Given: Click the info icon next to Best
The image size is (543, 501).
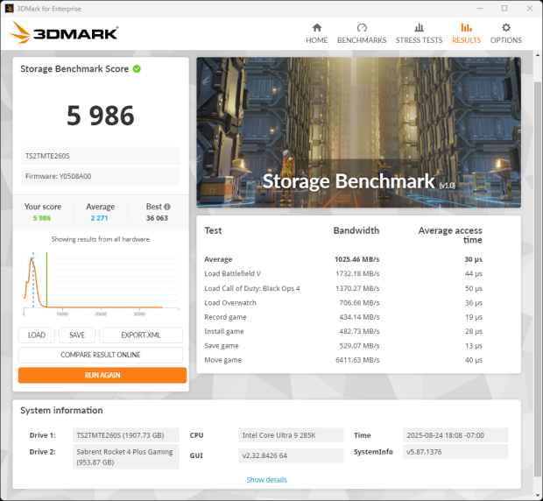Looking at the screenshot, I should coord(167,208).
